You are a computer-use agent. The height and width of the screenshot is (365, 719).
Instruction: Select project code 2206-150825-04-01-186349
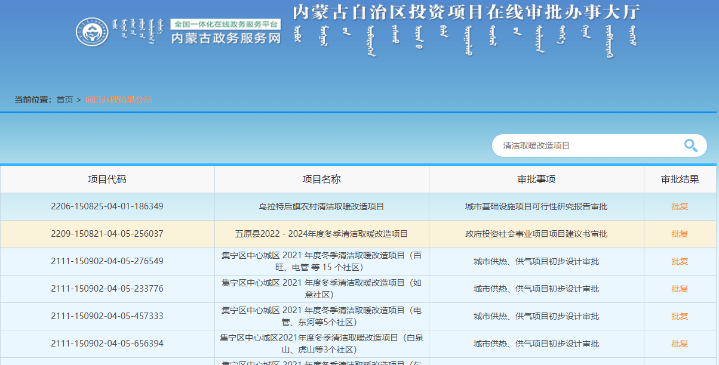point(107,206)
